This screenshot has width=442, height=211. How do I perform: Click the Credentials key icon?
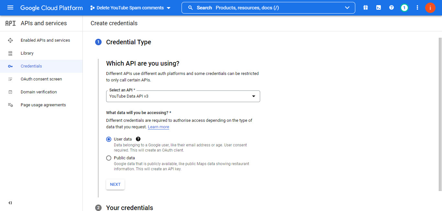pyautogui.click(x=10, y=66)
